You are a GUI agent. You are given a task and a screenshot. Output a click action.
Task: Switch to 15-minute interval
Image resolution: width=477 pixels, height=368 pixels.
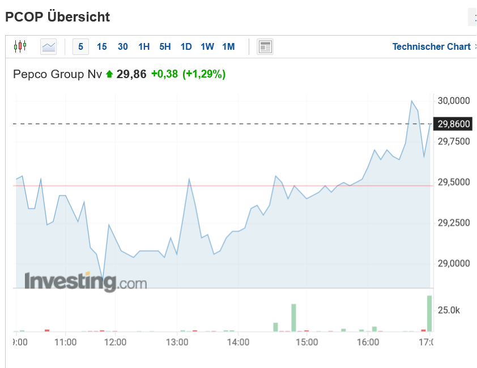pyautogui.click(x=102, y=46)
